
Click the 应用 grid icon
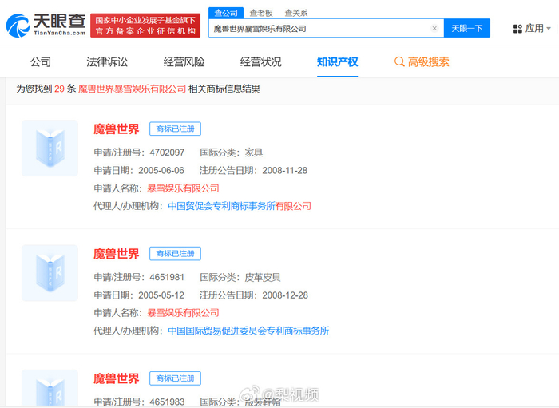(x=517, y=29)
